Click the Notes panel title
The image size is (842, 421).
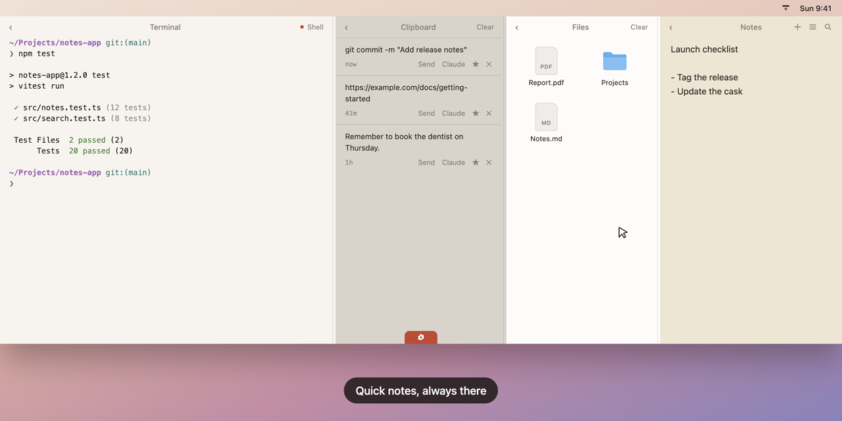(x=751, y=27)
